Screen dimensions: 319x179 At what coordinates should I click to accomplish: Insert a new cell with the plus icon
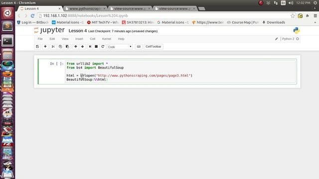pyautogui.click(x=45, y=46)
